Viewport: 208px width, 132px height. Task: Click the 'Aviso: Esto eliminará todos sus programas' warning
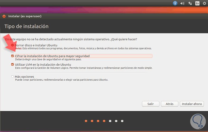coord(83,48)
